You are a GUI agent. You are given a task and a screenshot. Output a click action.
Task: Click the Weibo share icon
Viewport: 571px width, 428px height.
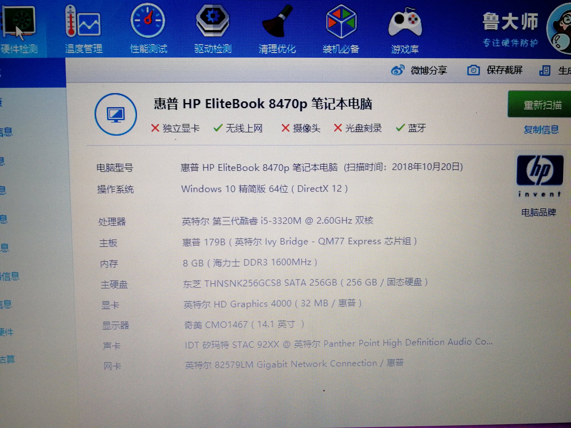[397, 70]
